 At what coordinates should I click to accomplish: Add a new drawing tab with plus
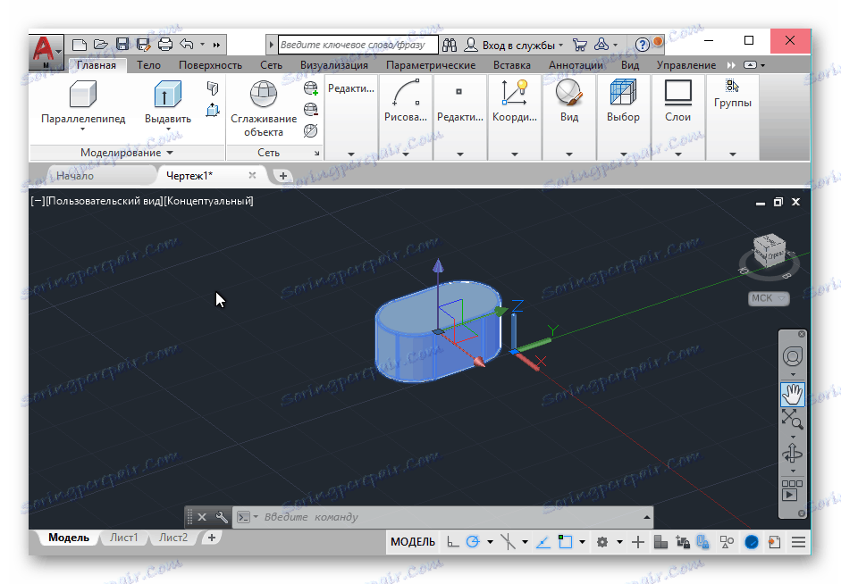pyautogui.click(x=282, y=176)
